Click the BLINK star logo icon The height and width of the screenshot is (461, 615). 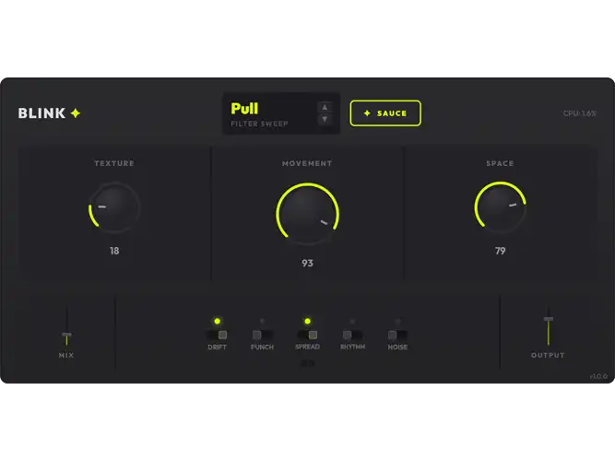(x=76, y=113)
